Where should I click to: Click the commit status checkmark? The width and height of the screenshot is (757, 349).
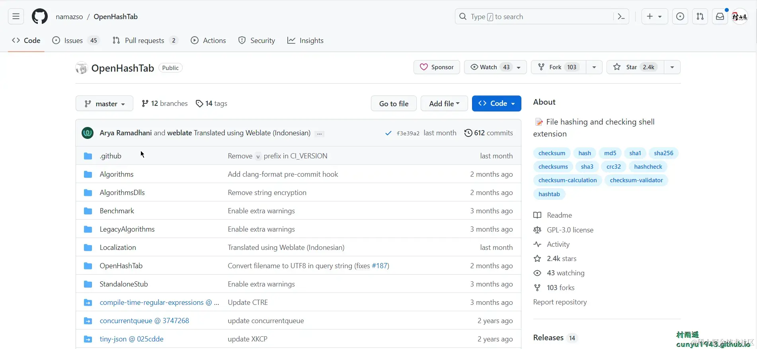388,133
